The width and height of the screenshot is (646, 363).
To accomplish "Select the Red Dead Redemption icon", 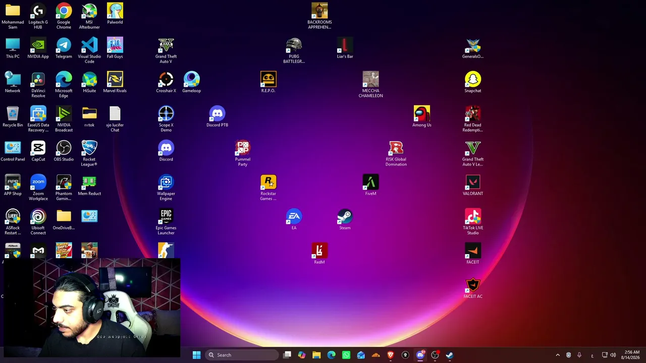I will 473,119.
